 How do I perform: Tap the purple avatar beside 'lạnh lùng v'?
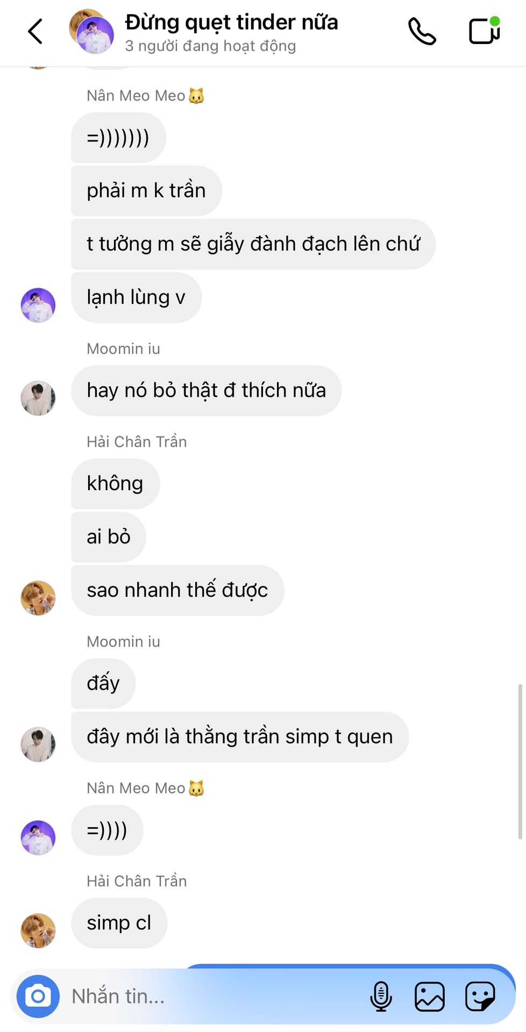click(38, 305)
